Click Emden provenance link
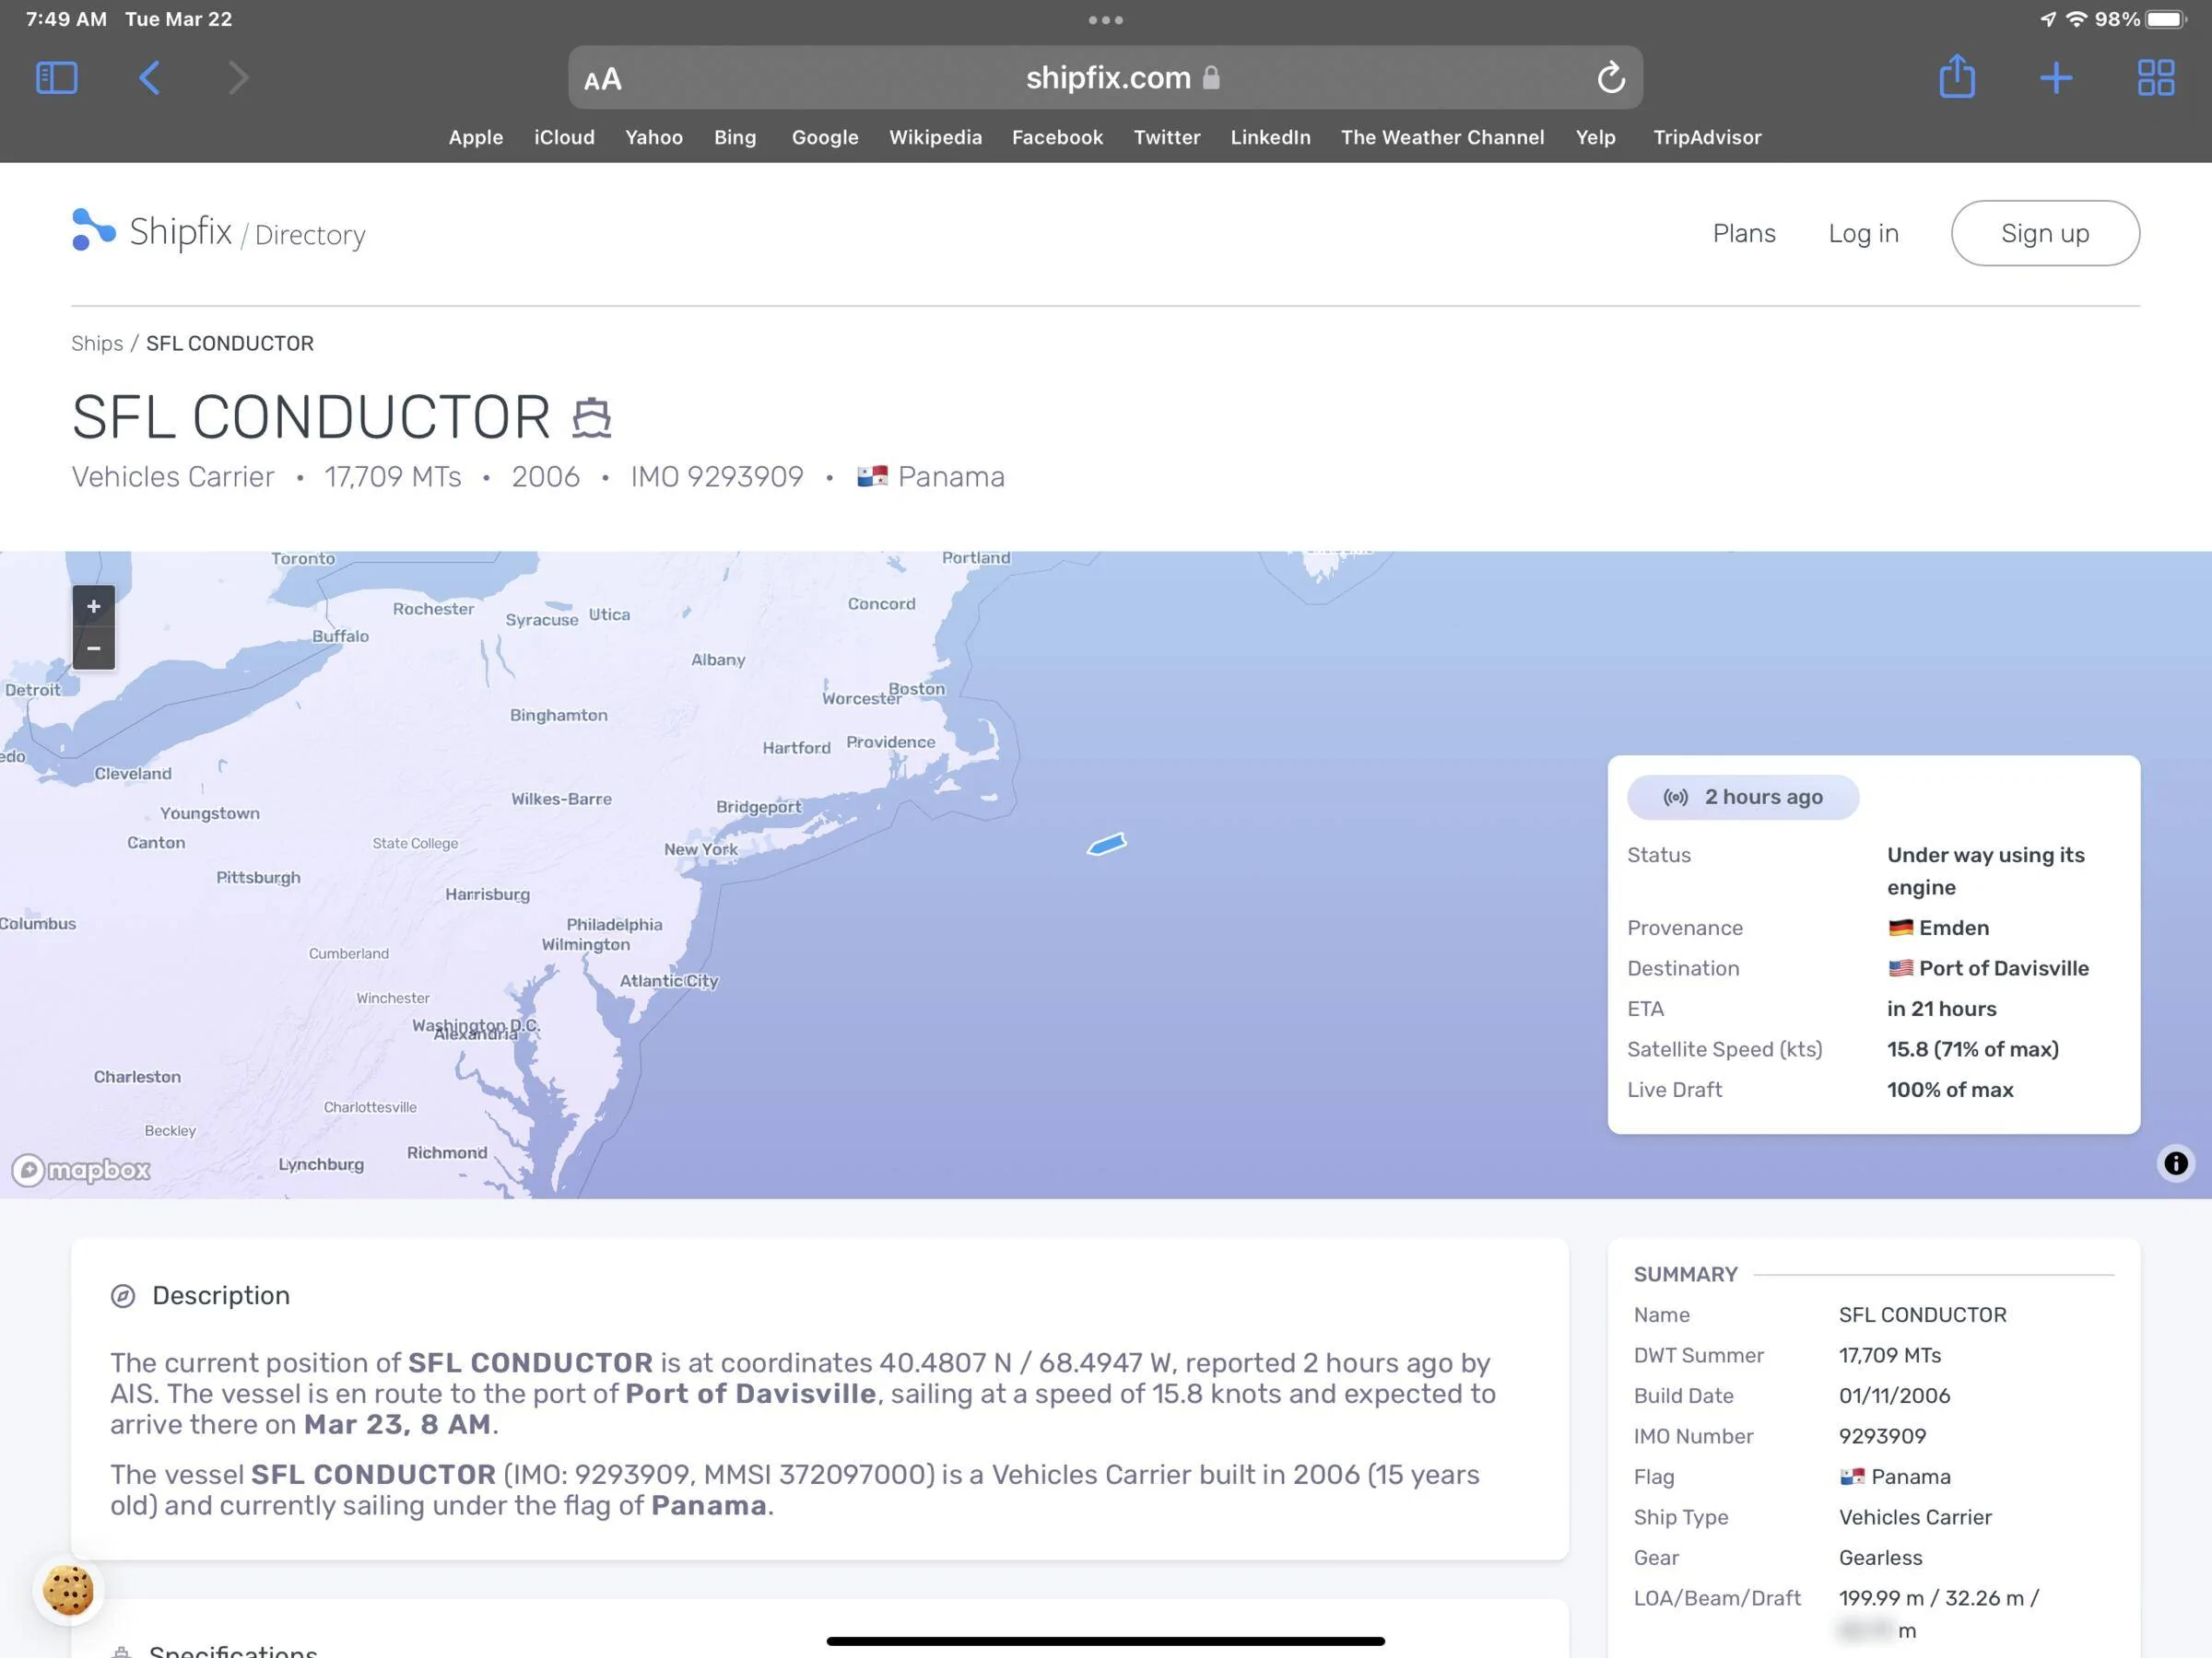The height and width of the screenshot is (1658, 2212). click(1954, 928)
